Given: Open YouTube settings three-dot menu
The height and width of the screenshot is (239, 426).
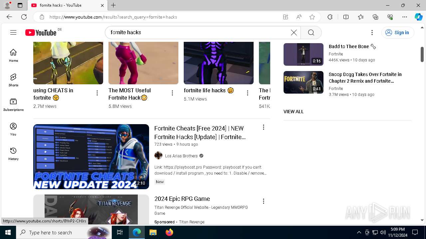Looking at the screenshot, I should coord(372,32).
